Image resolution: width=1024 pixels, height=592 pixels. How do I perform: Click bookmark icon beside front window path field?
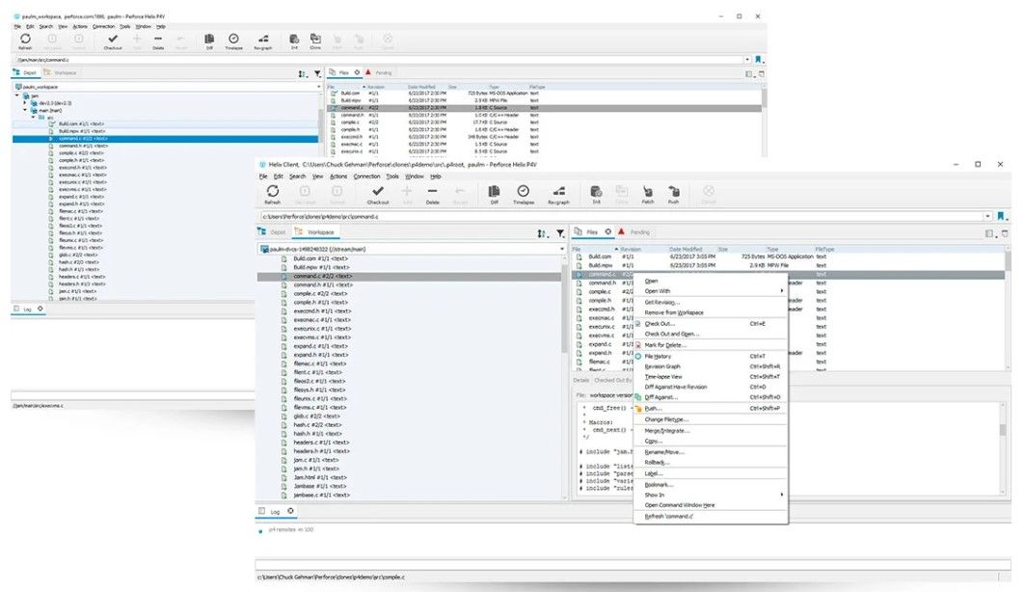point(1001,216)
